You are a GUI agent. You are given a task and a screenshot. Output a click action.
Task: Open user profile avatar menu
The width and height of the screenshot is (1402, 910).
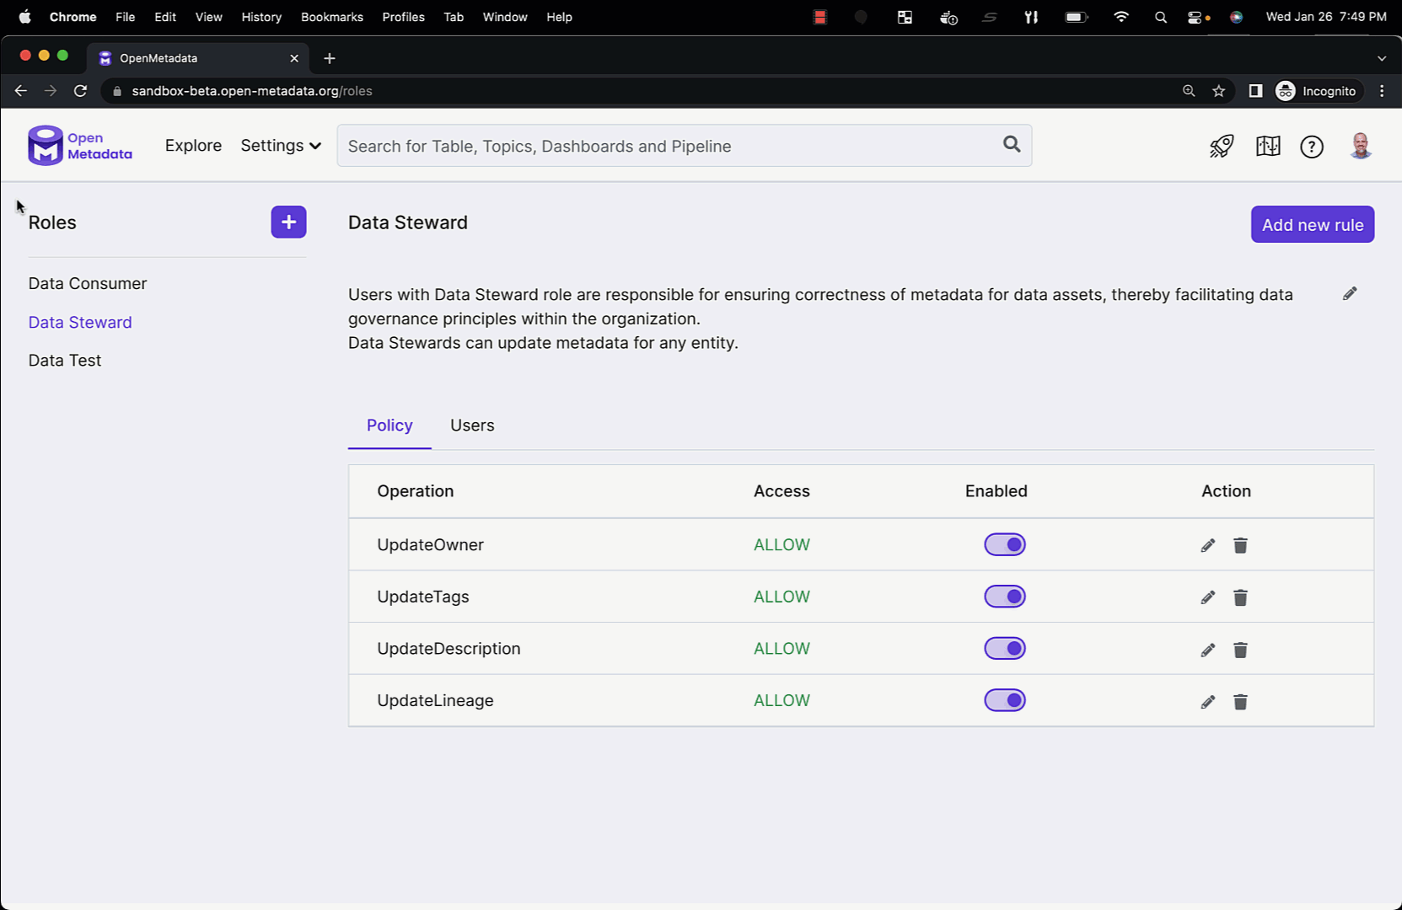click(x=1360, y=147)
